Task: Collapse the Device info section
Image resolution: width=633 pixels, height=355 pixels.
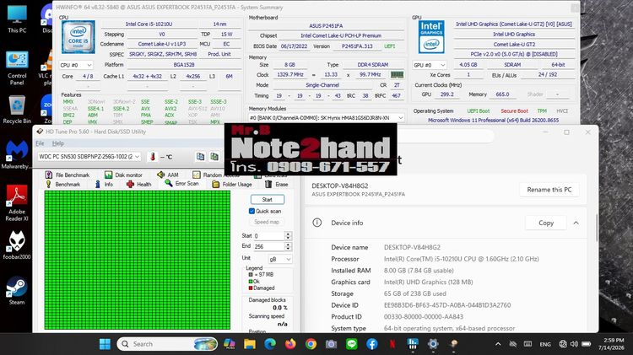Action: [576, 223]
